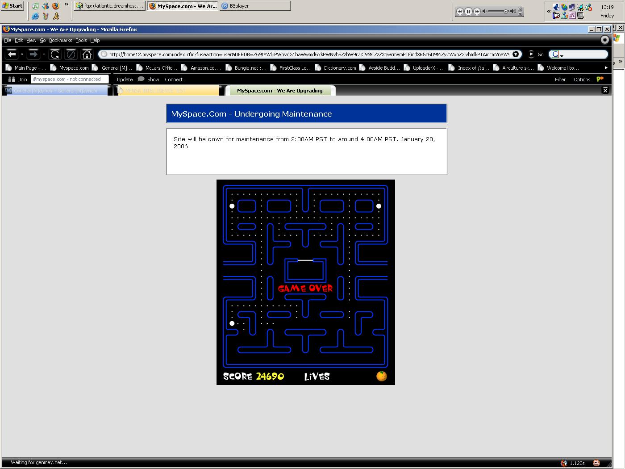This screenshot has height=469, width=625.
Task: Switch to the BSplayer taskbar button
Action: pos(255,6)
